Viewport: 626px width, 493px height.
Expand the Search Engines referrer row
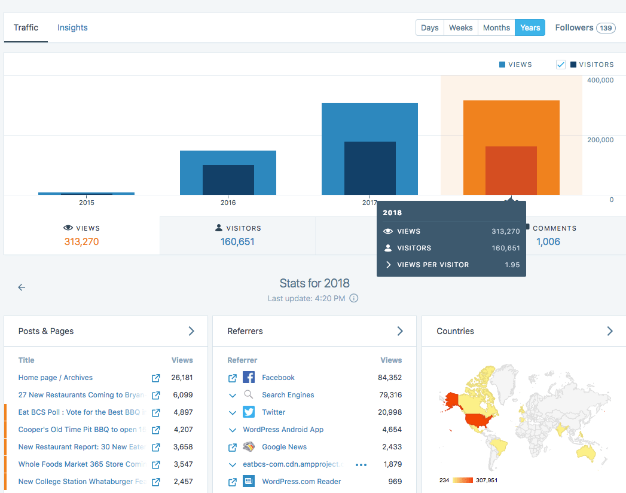click(x=233, y=395)
